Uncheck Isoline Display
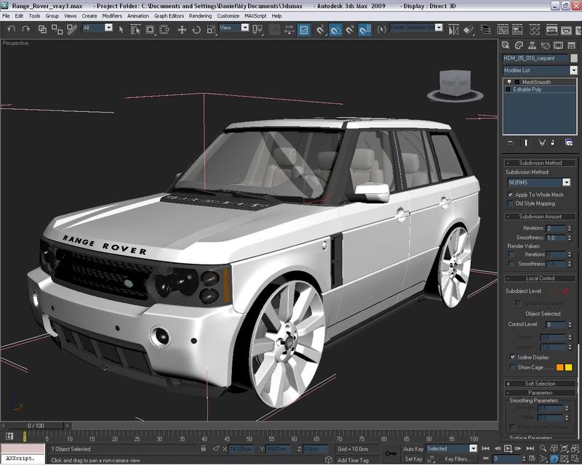This screenshot has height=465, width=582. pyautogui.click(x=512, y=357)
